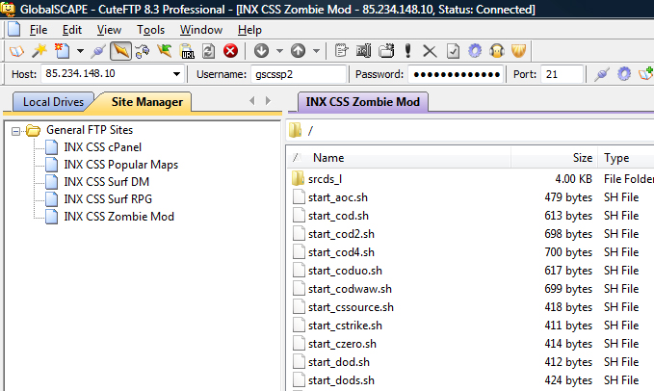Select the General FTP Sites folder

click(90, 130)
